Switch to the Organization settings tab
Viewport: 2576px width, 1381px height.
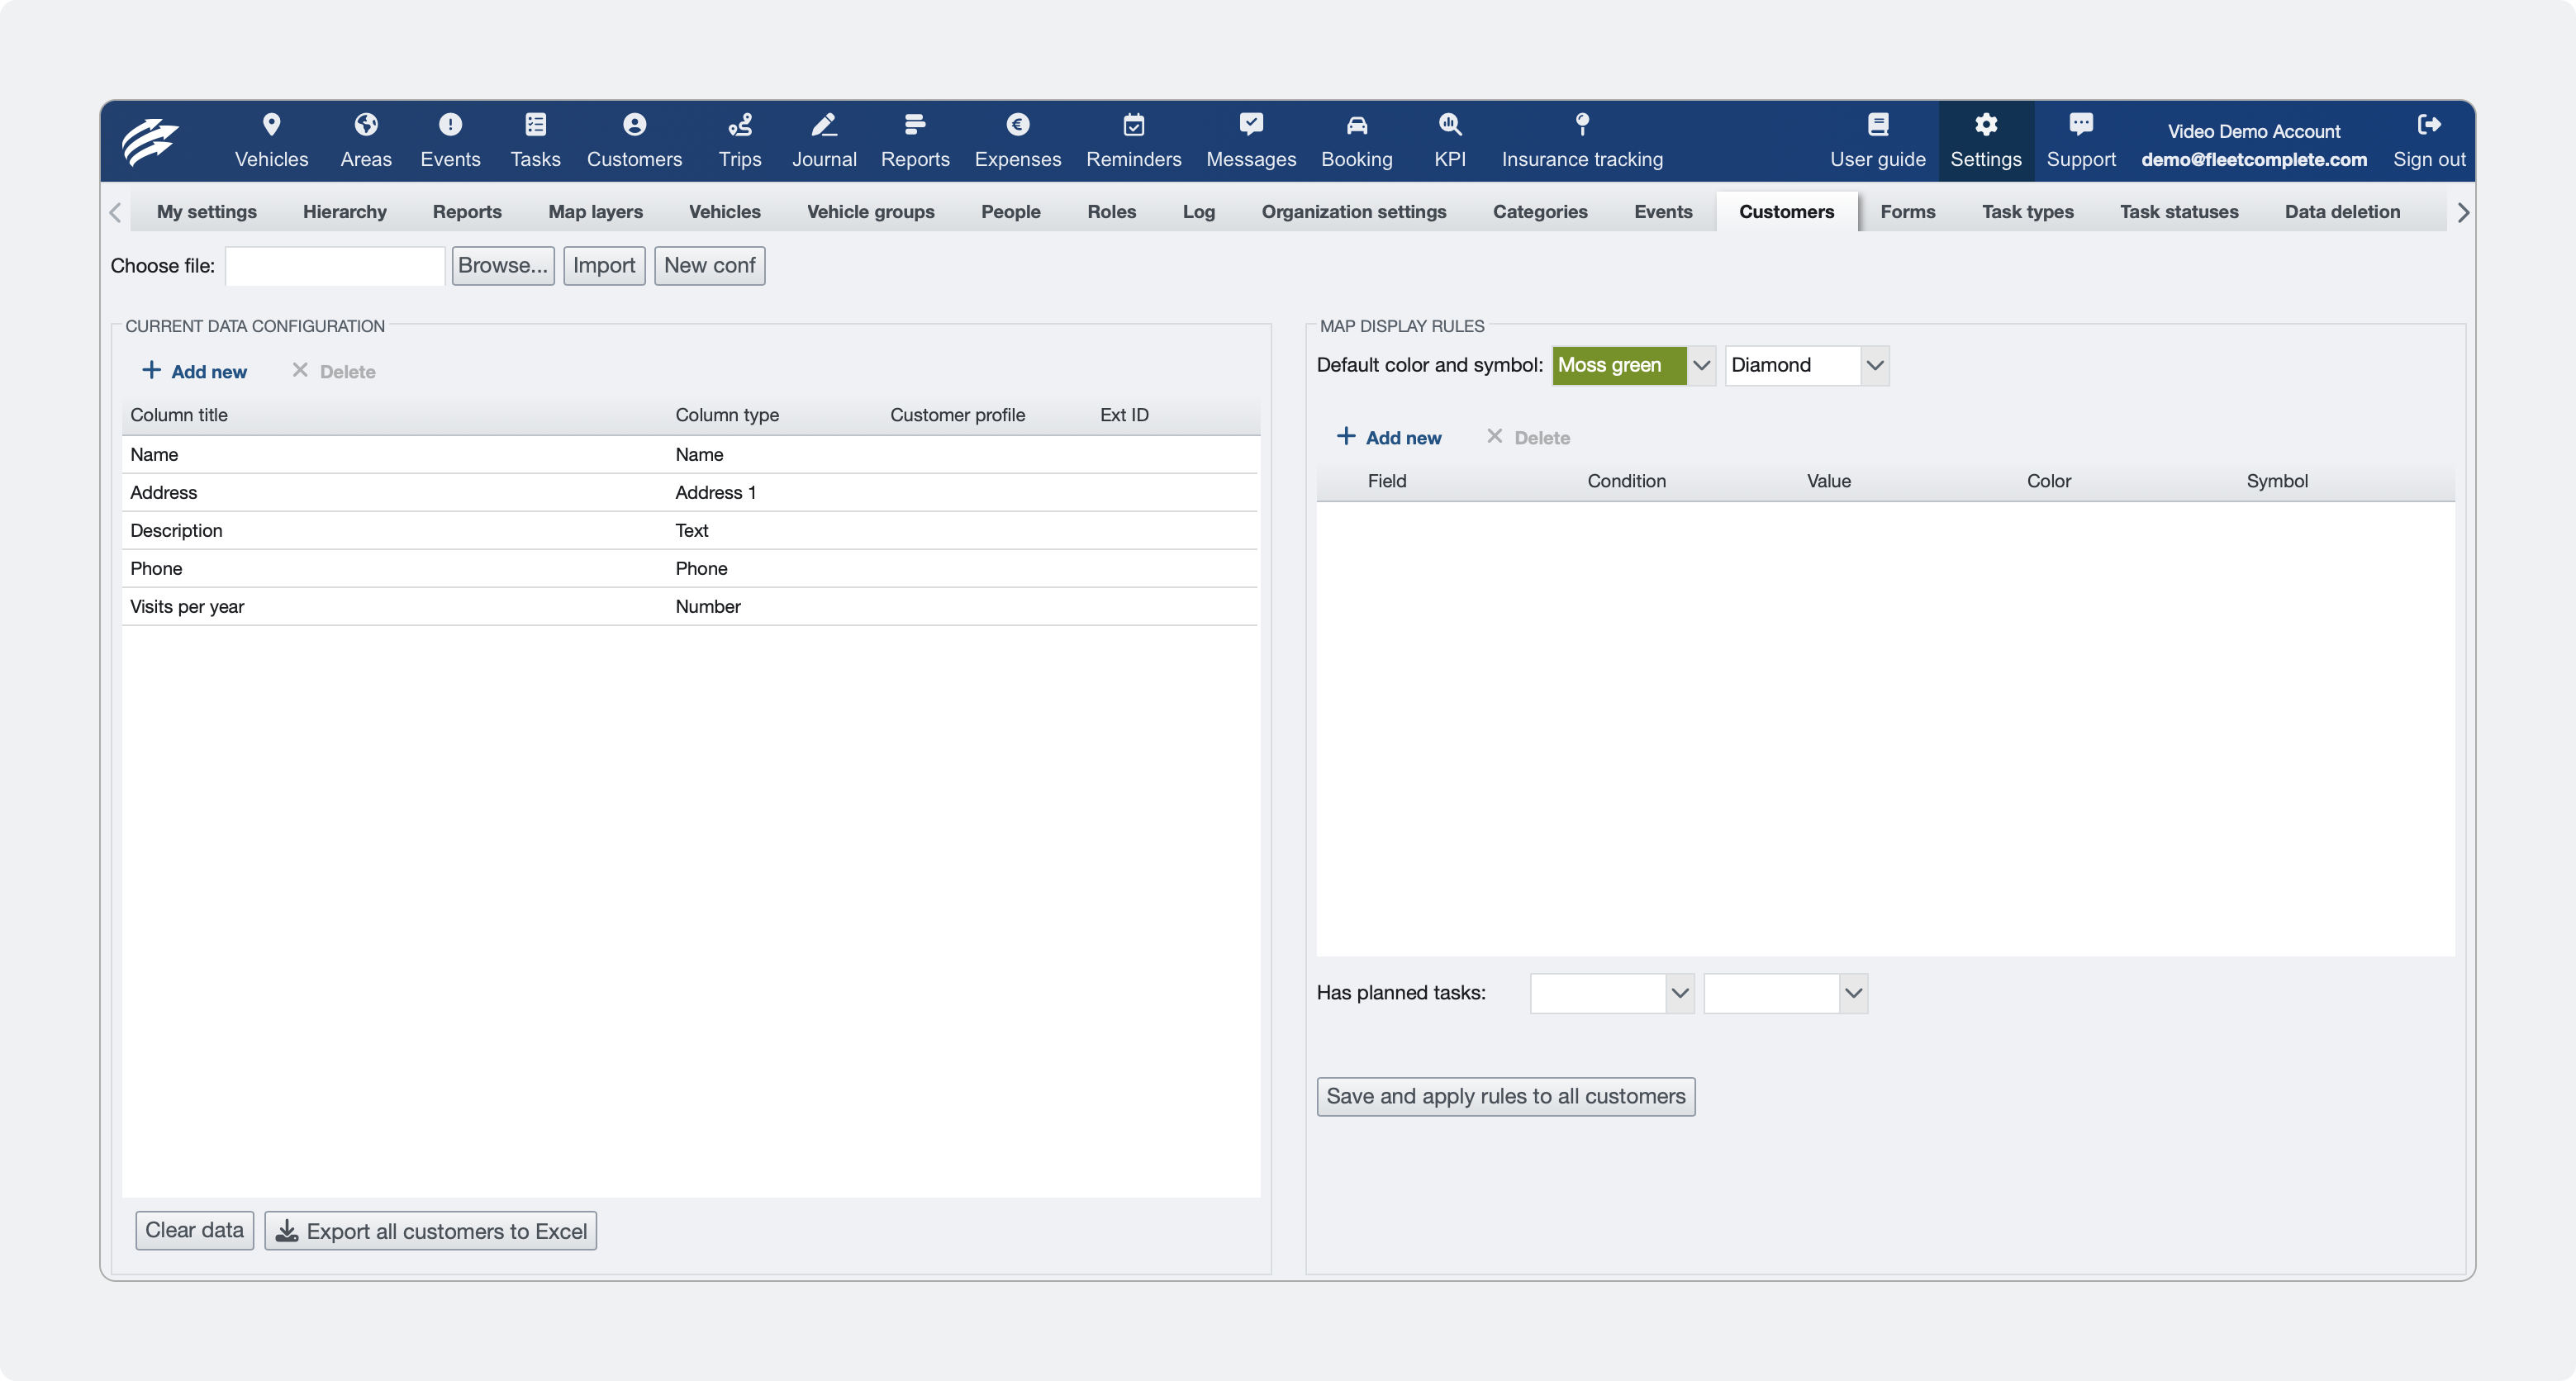pyautogui.click(x=1354, y=212)
